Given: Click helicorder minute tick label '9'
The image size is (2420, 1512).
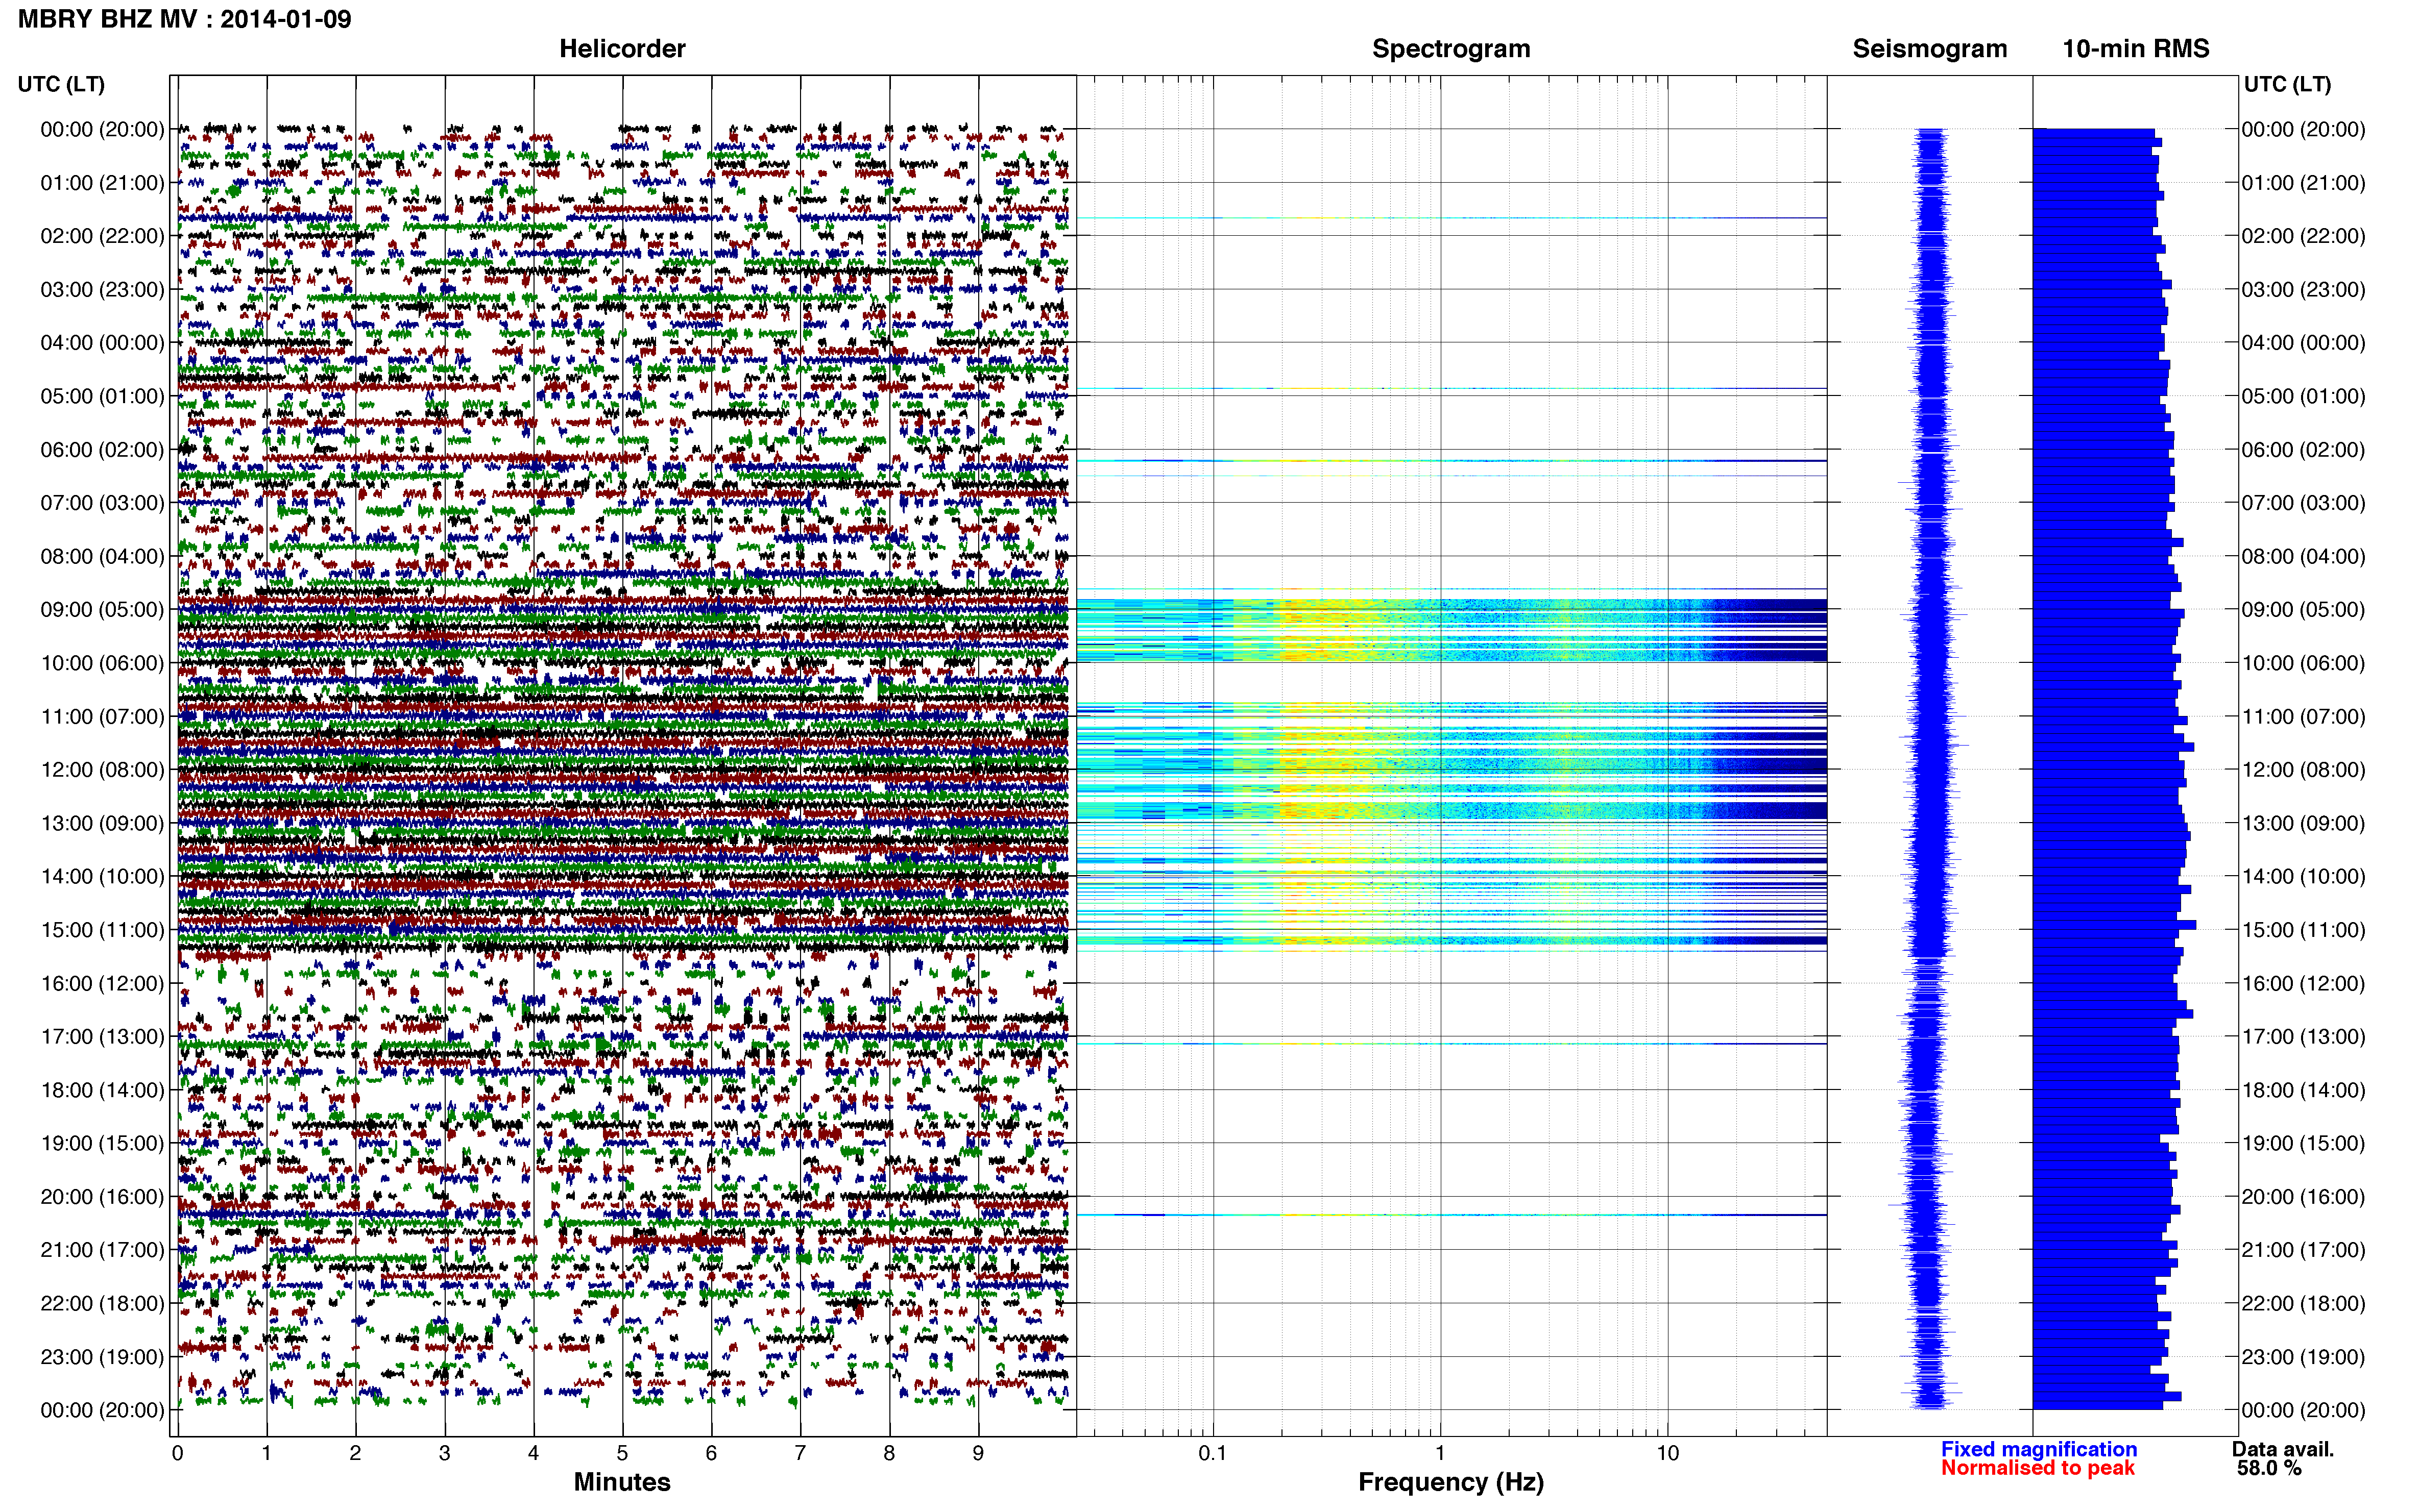Looking at the screenshot, I should tap(978, 1454).
